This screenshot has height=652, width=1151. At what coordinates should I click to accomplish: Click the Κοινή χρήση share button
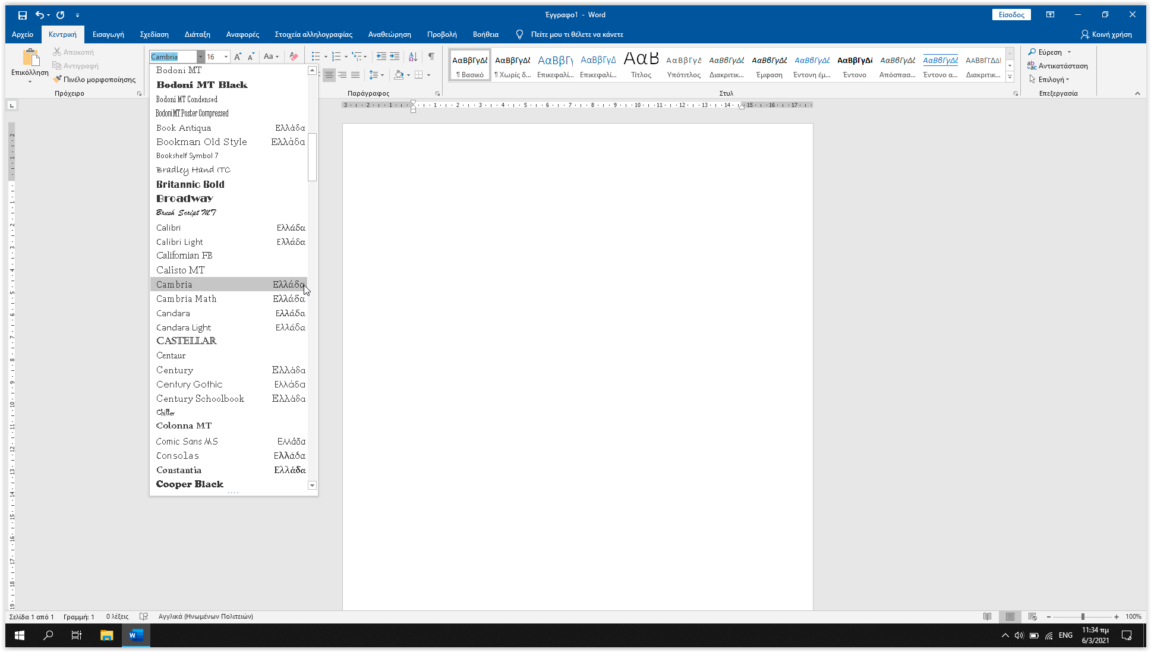[x=1106, y=34]
